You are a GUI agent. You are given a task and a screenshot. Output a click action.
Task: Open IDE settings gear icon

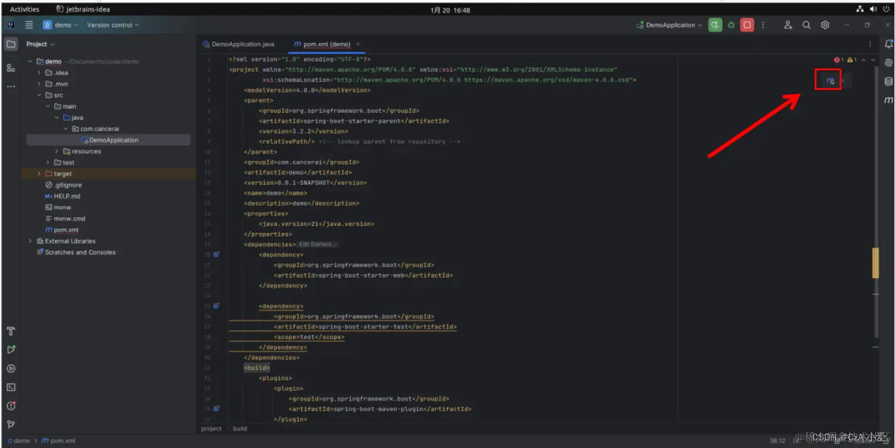(x=825, y=25)
